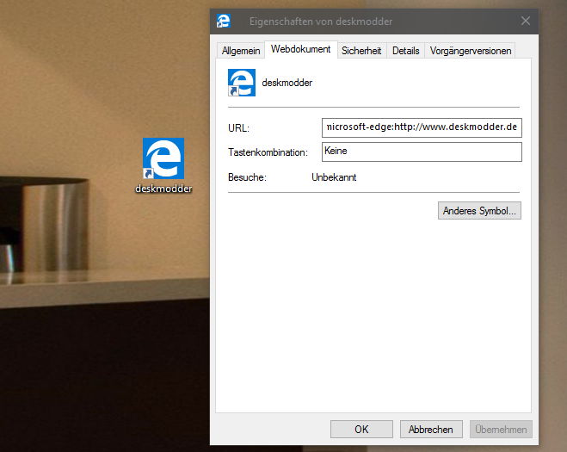Select the deskmodder desktop shortcut icon

pos(163,158)
